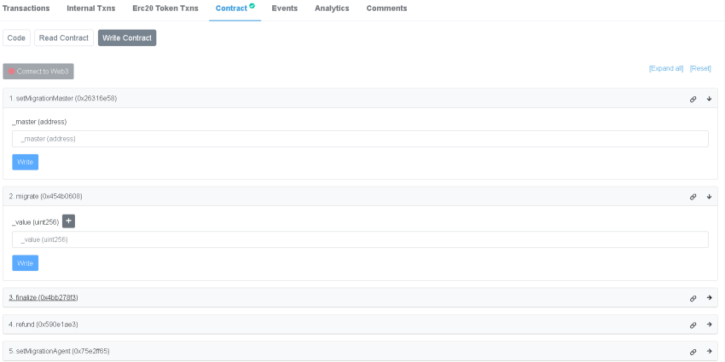Click the 2. migrate header title

coord(46,196)
